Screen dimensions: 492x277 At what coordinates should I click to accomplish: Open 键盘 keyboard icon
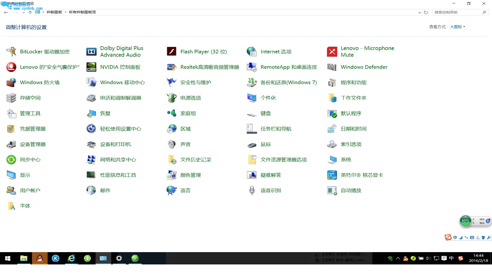(x=252, y=114)
